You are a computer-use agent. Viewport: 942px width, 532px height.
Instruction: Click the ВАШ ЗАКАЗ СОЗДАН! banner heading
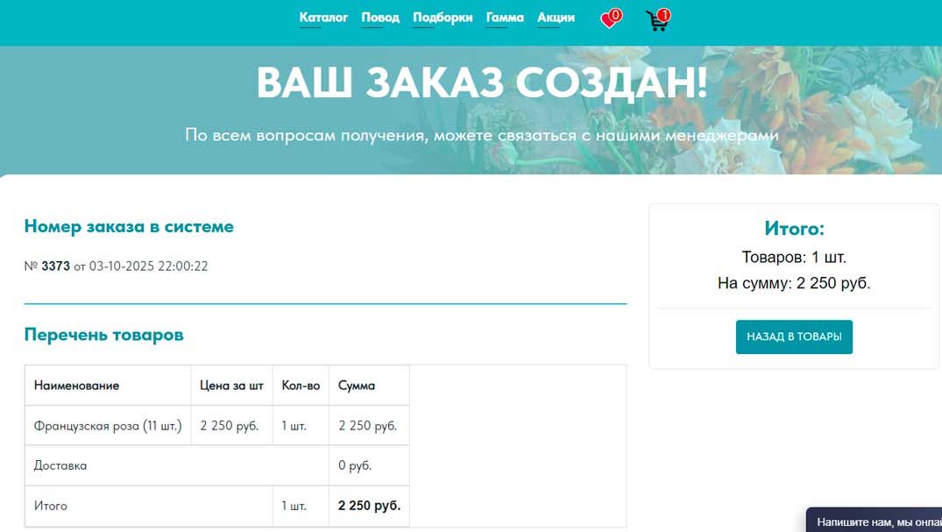pos(481,83)
